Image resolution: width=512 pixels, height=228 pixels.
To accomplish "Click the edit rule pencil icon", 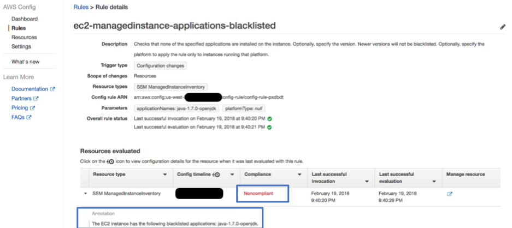I will tap(503, 27).
